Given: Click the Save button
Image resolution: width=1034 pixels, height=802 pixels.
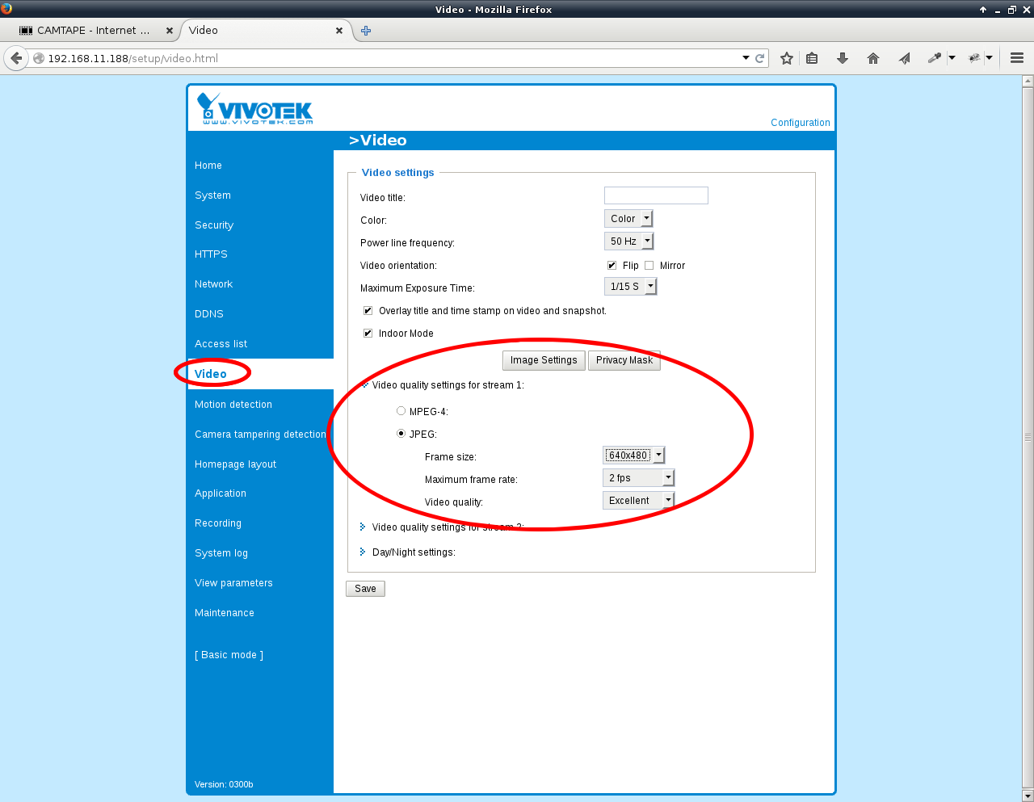Looking at the screenshot, I should [x=365, y=589].
